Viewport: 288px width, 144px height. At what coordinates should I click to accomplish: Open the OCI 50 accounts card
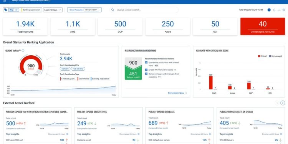(x=215, y=26)
